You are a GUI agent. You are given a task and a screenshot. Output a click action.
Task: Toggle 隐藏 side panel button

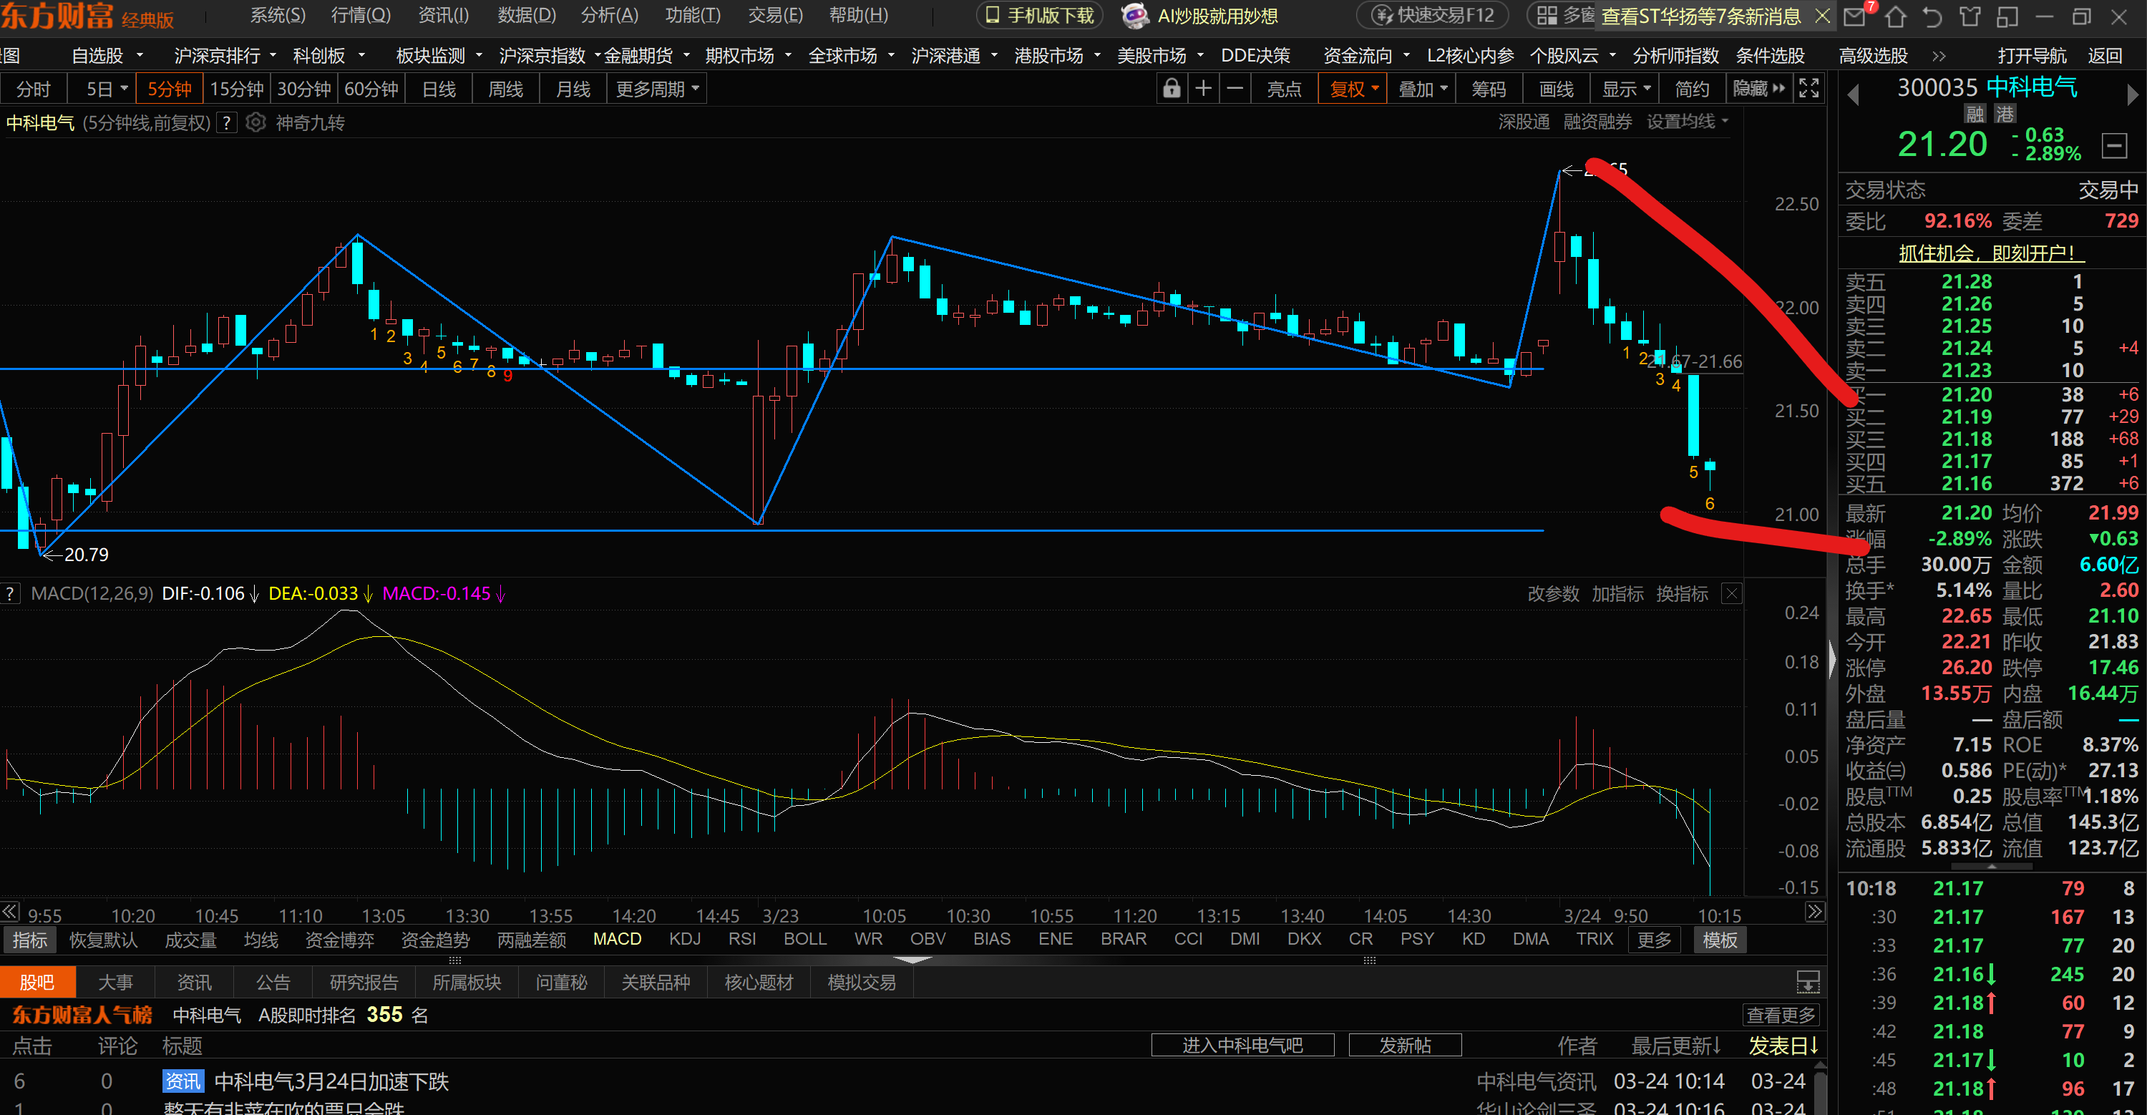tap(1758, 88)
